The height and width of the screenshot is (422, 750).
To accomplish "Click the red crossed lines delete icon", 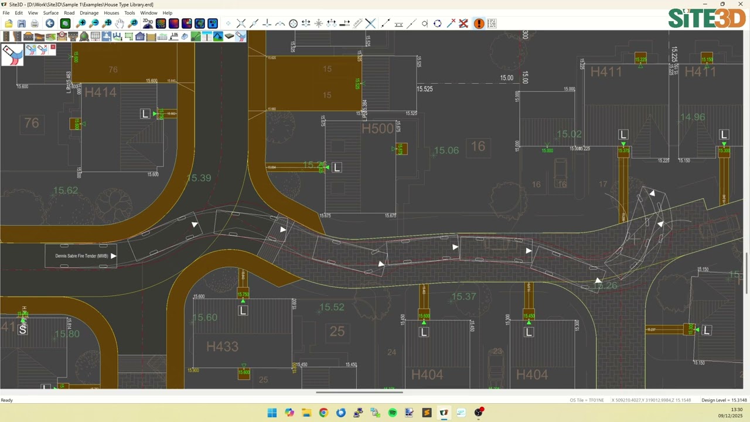I will click(463, 23).
